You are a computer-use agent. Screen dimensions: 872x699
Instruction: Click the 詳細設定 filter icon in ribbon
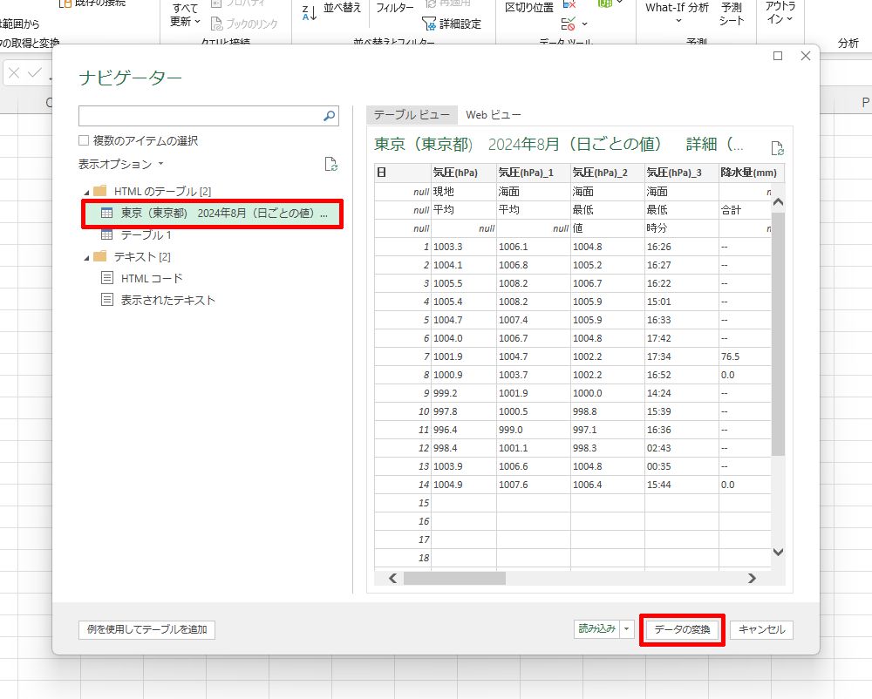tap(429, 24)
